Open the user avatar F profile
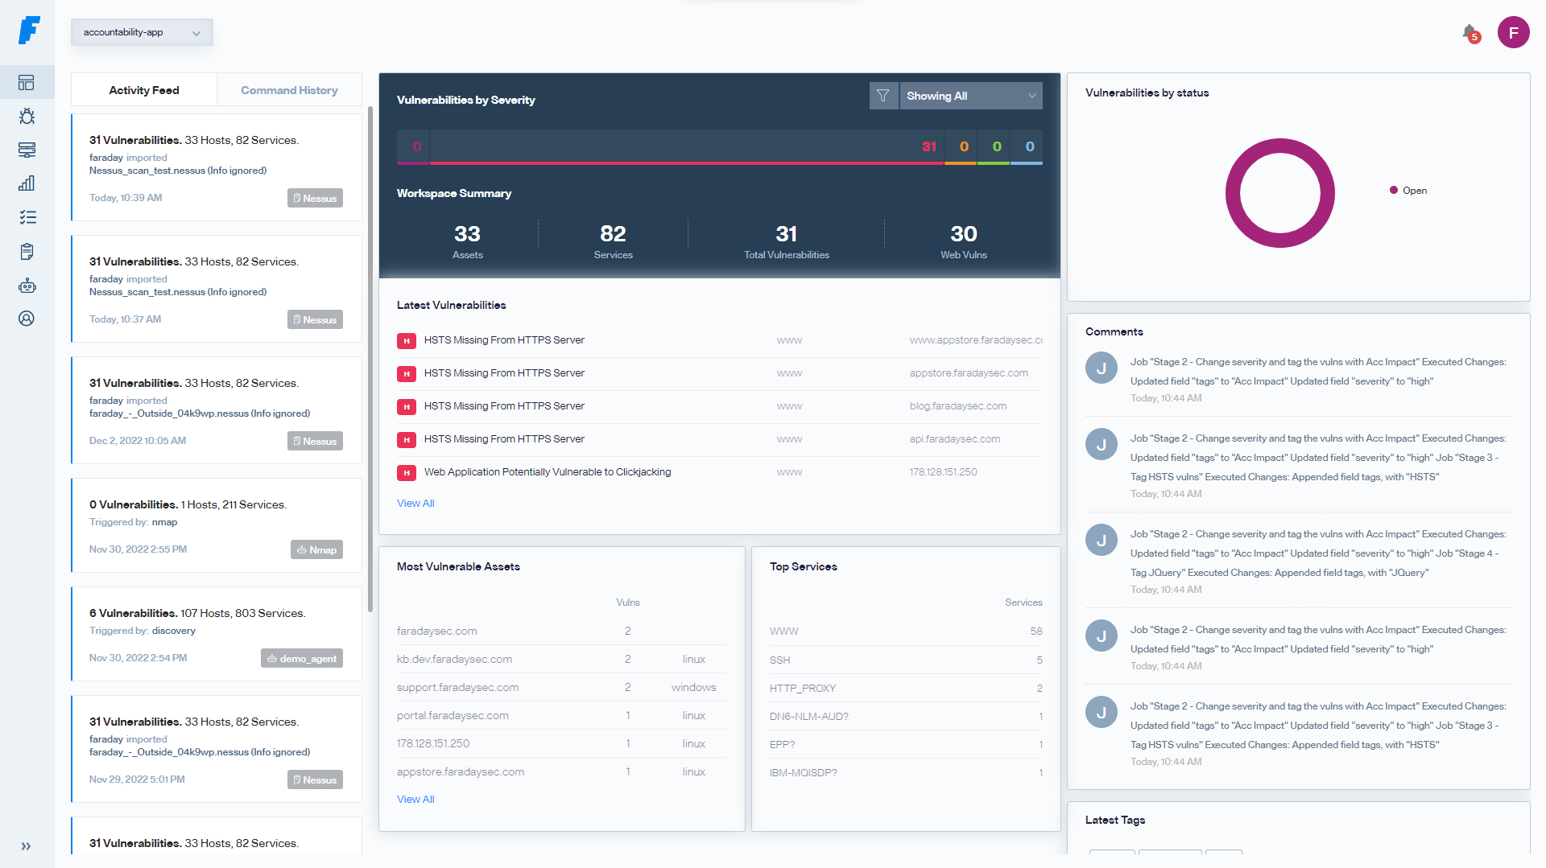1546x868 pixels. tap(1513, 33)
